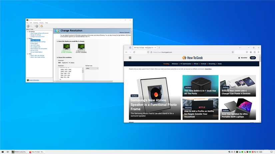This screenshot has width=275, height=154.
Task: Select Adjust desktop color settings task
Action: 38,42
